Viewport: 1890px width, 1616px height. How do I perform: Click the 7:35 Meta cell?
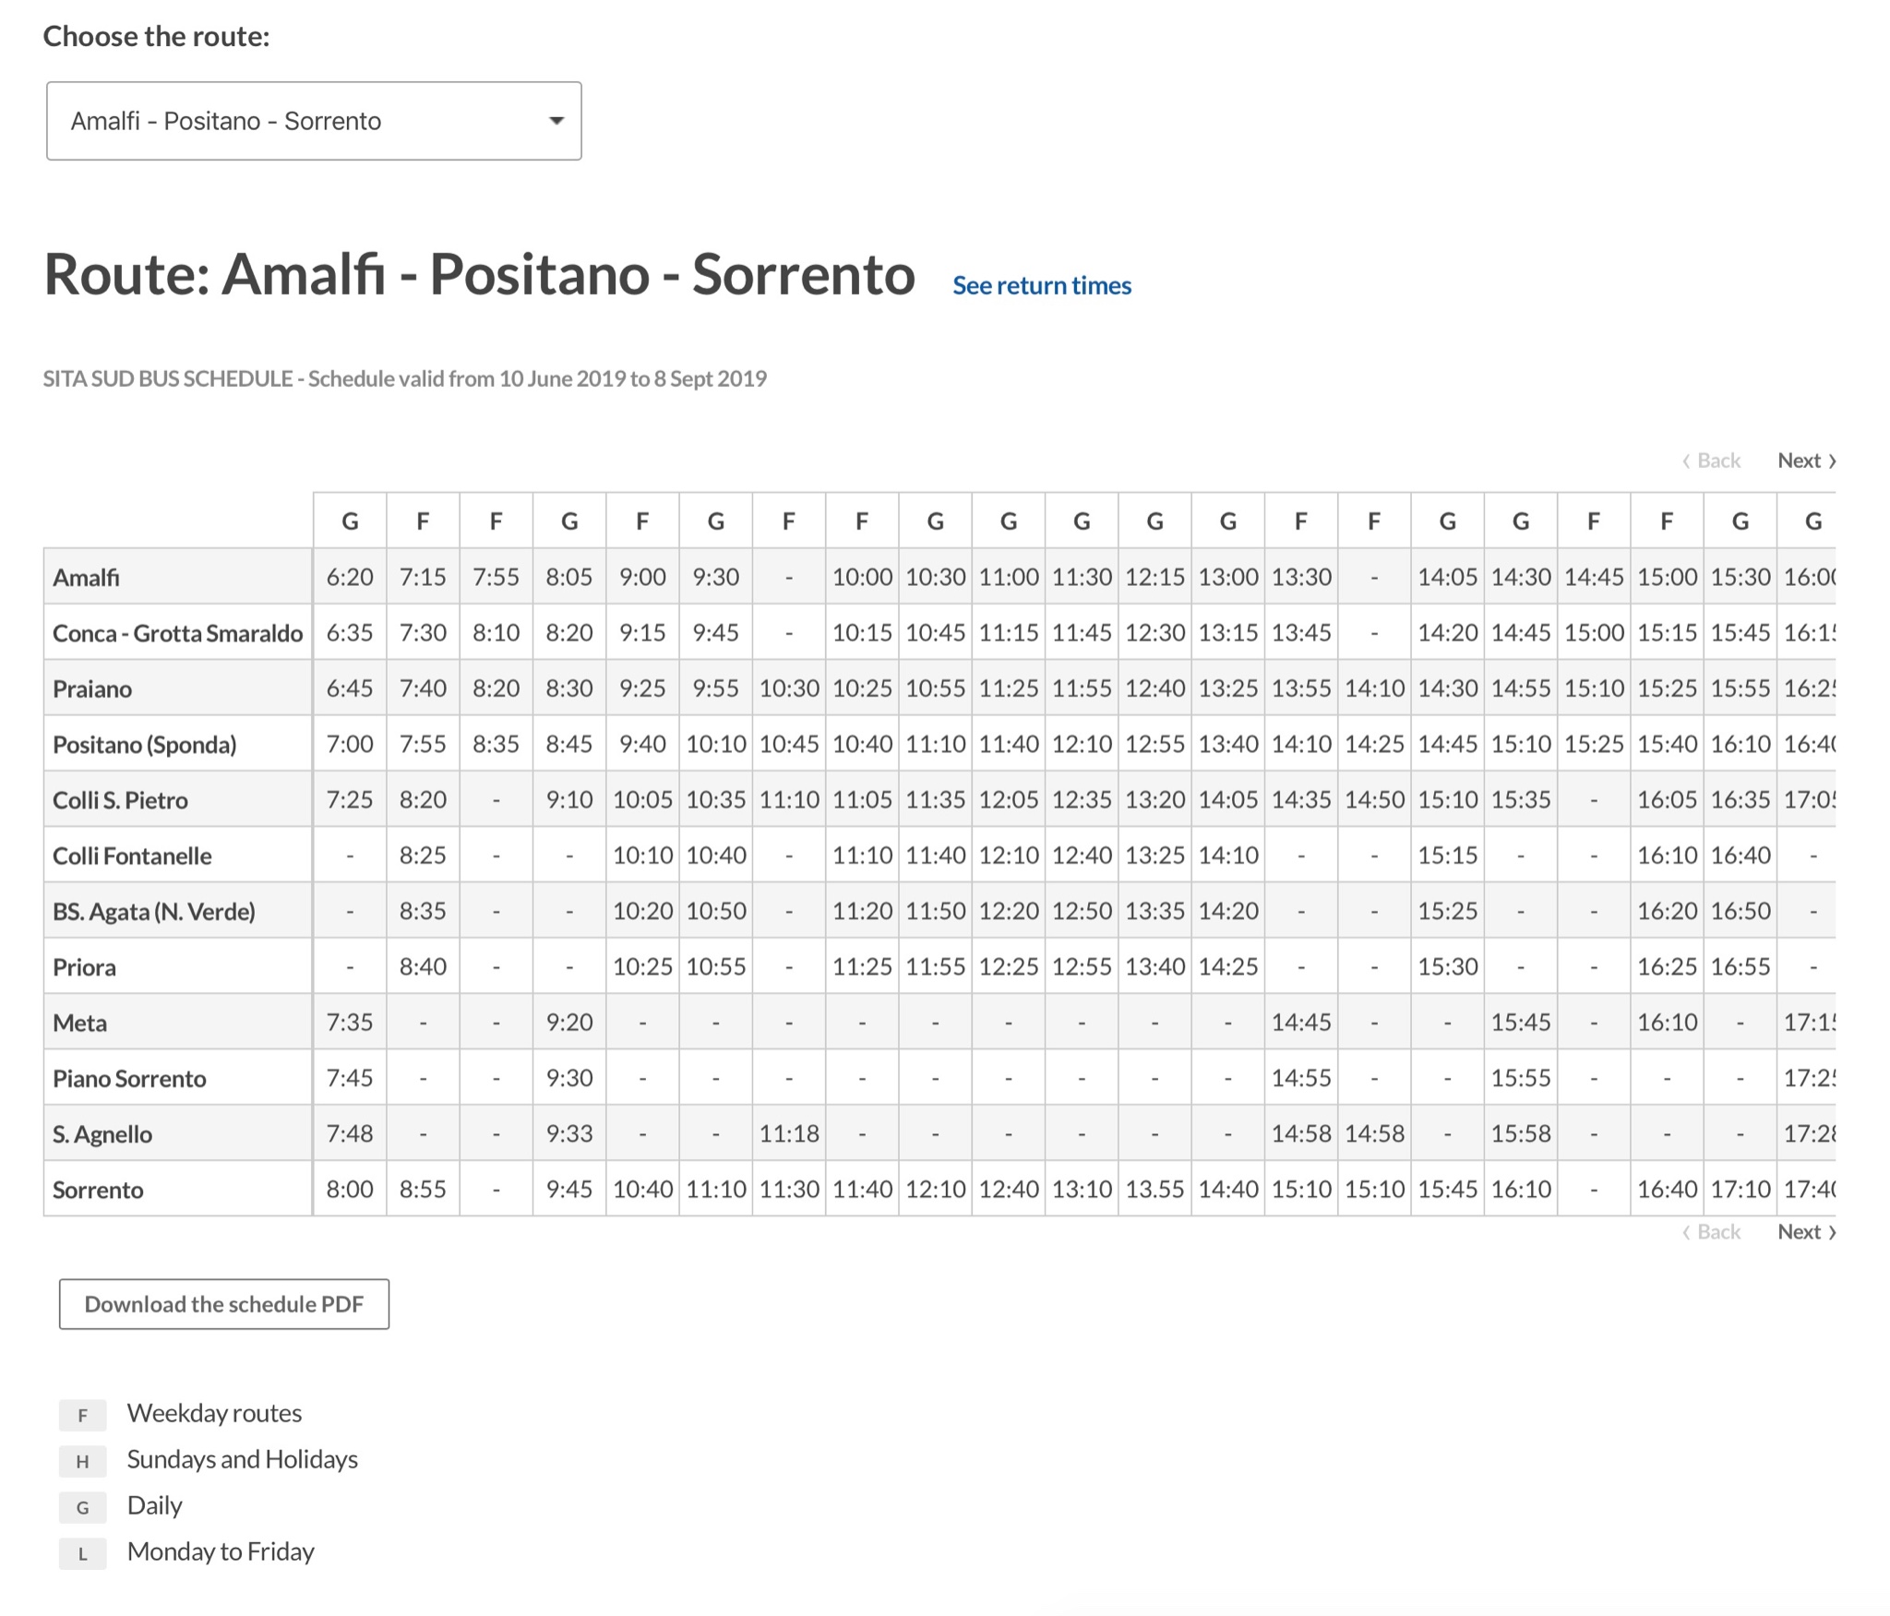pyautogui.click(x=350, y=1023)
